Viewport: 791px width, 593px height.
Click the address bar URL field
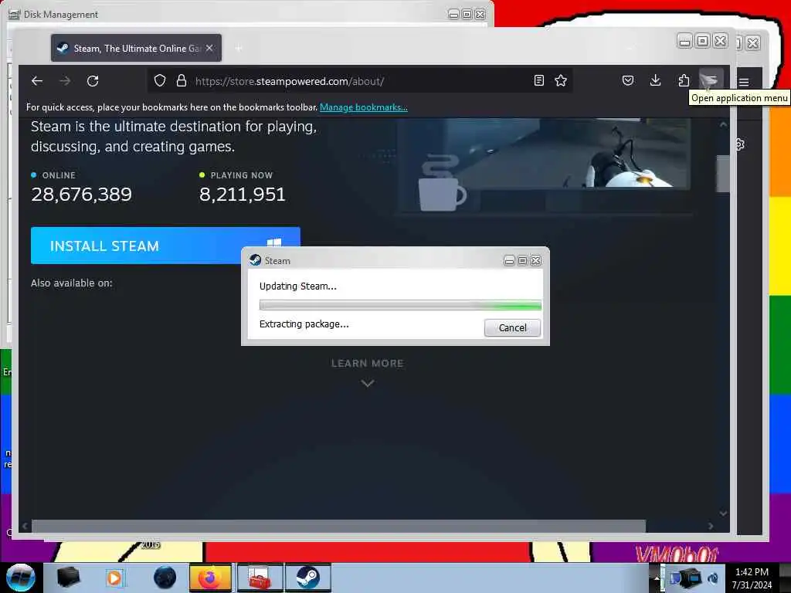pos(358,80)
